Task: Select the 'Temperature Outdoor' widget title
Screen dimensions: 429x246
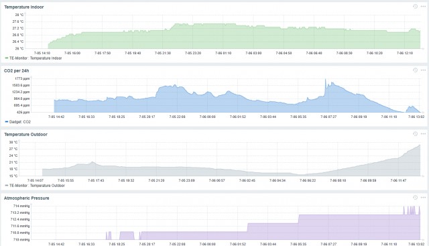Action: pos(25,135)
